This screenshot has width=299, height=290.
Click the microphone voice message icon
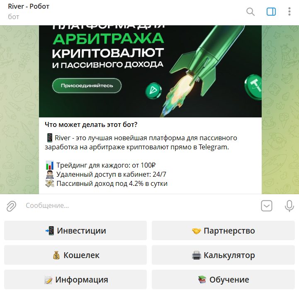pos(289,206)
